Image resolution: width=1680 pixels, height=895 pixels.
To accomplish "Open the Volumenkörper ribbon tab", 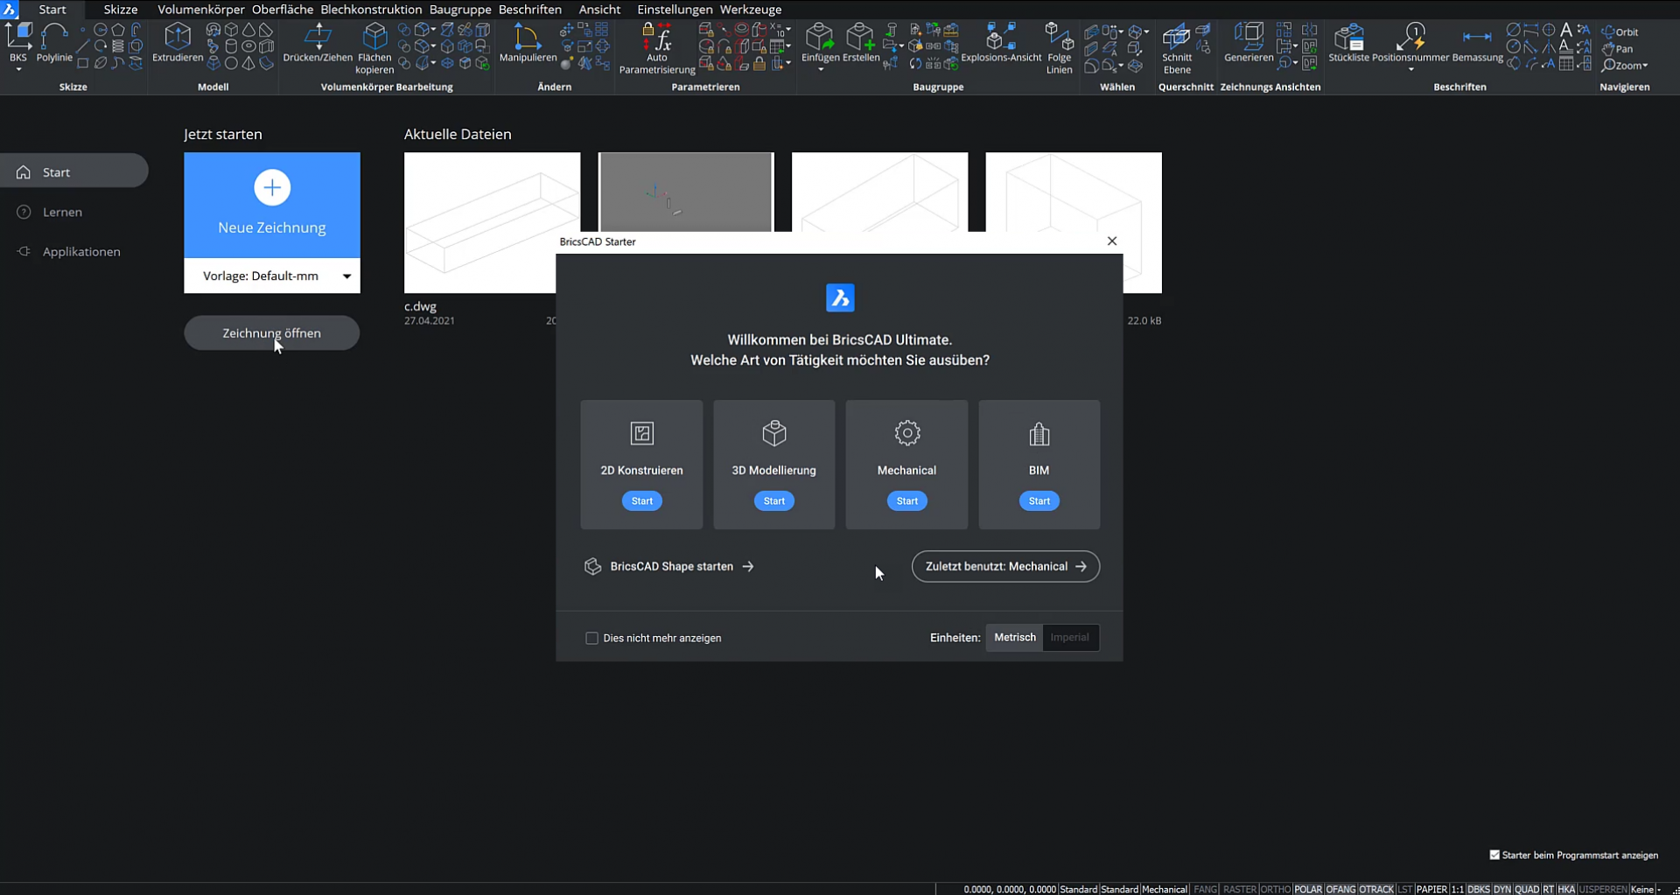I will [x=200, y=10].
